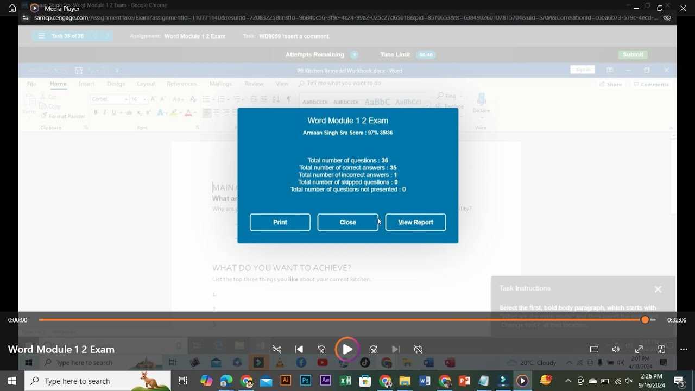Open Text Effects blue A menu

click(160, 112)
